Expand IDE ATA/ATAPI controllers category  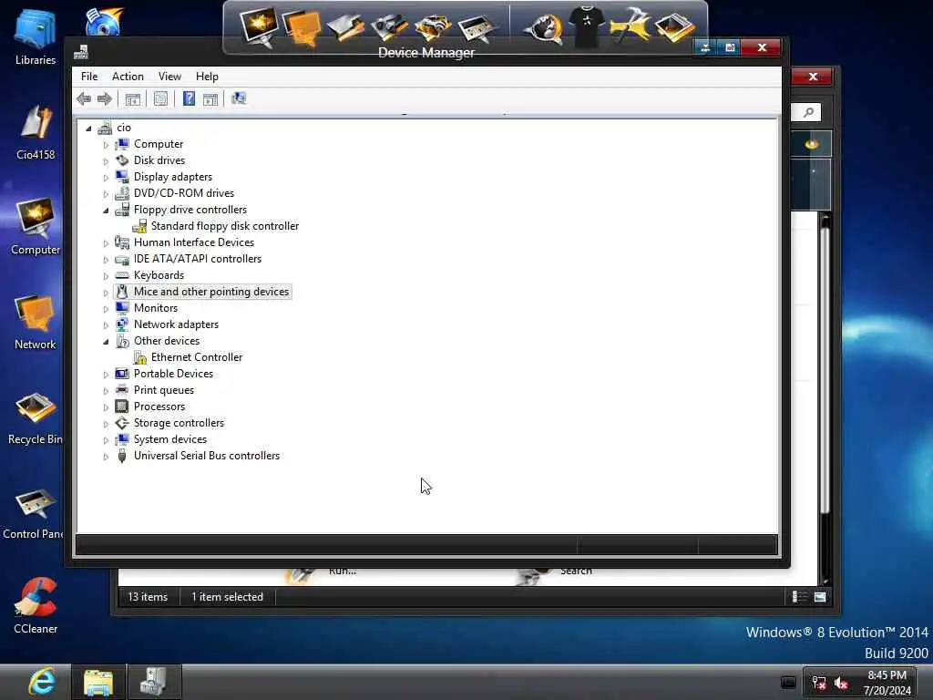[106, 260]
